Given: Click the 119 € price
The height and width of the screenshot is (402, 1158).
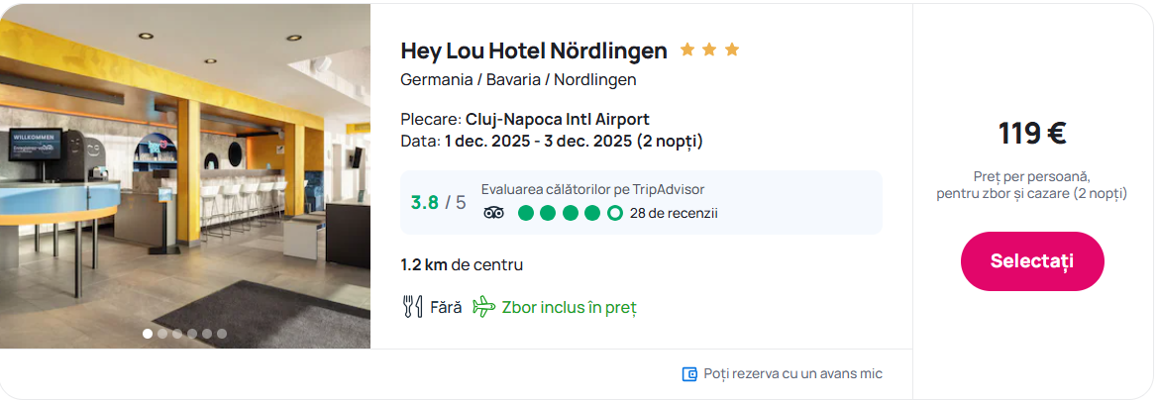Looking at the screenshot, I should 1031,133.
